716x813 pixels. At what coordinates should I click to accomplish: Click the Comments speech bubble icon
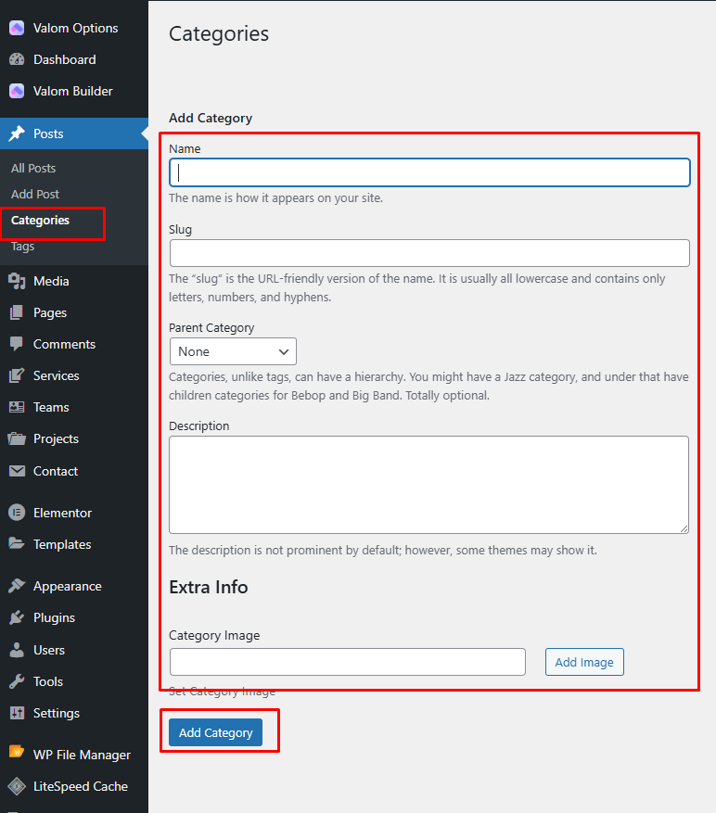pos(17,344)
